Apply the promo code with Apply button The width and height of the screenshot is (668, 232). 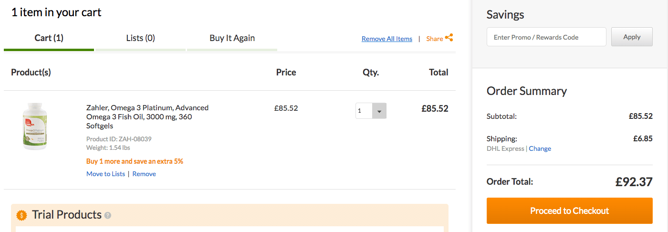632,37
